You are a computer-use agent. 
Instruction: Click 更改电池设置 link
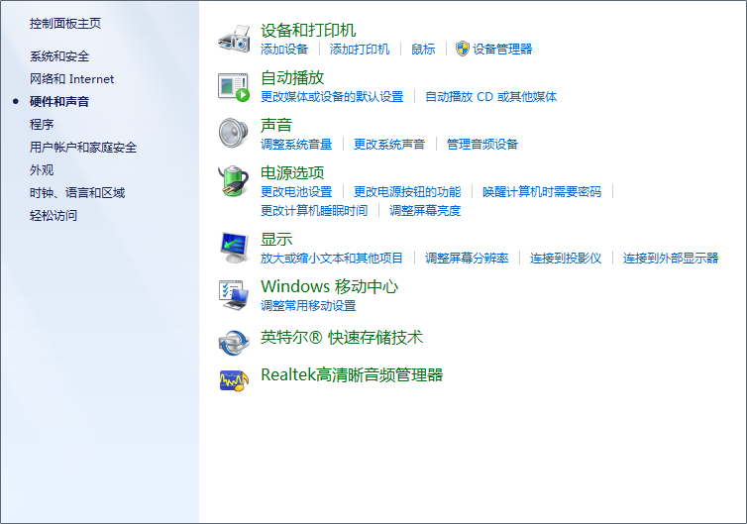point(296,192)
